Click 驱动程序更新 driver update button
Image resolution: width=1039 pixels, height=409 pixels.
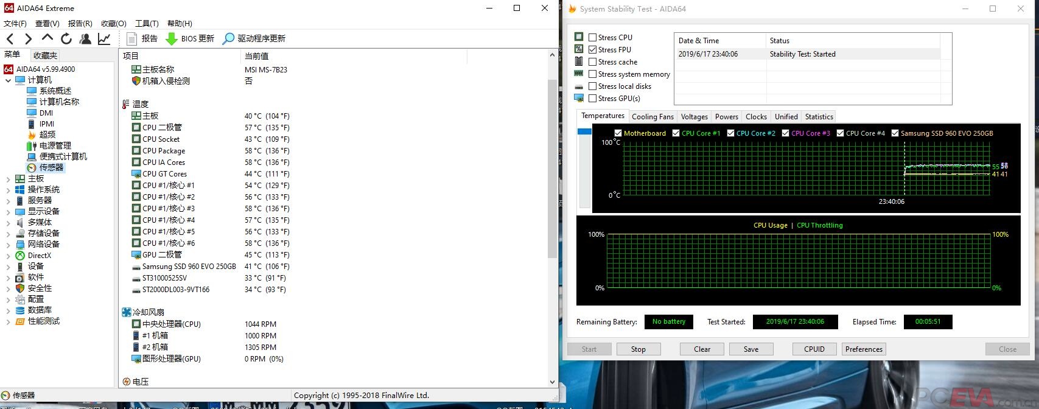tap(254, 38)
